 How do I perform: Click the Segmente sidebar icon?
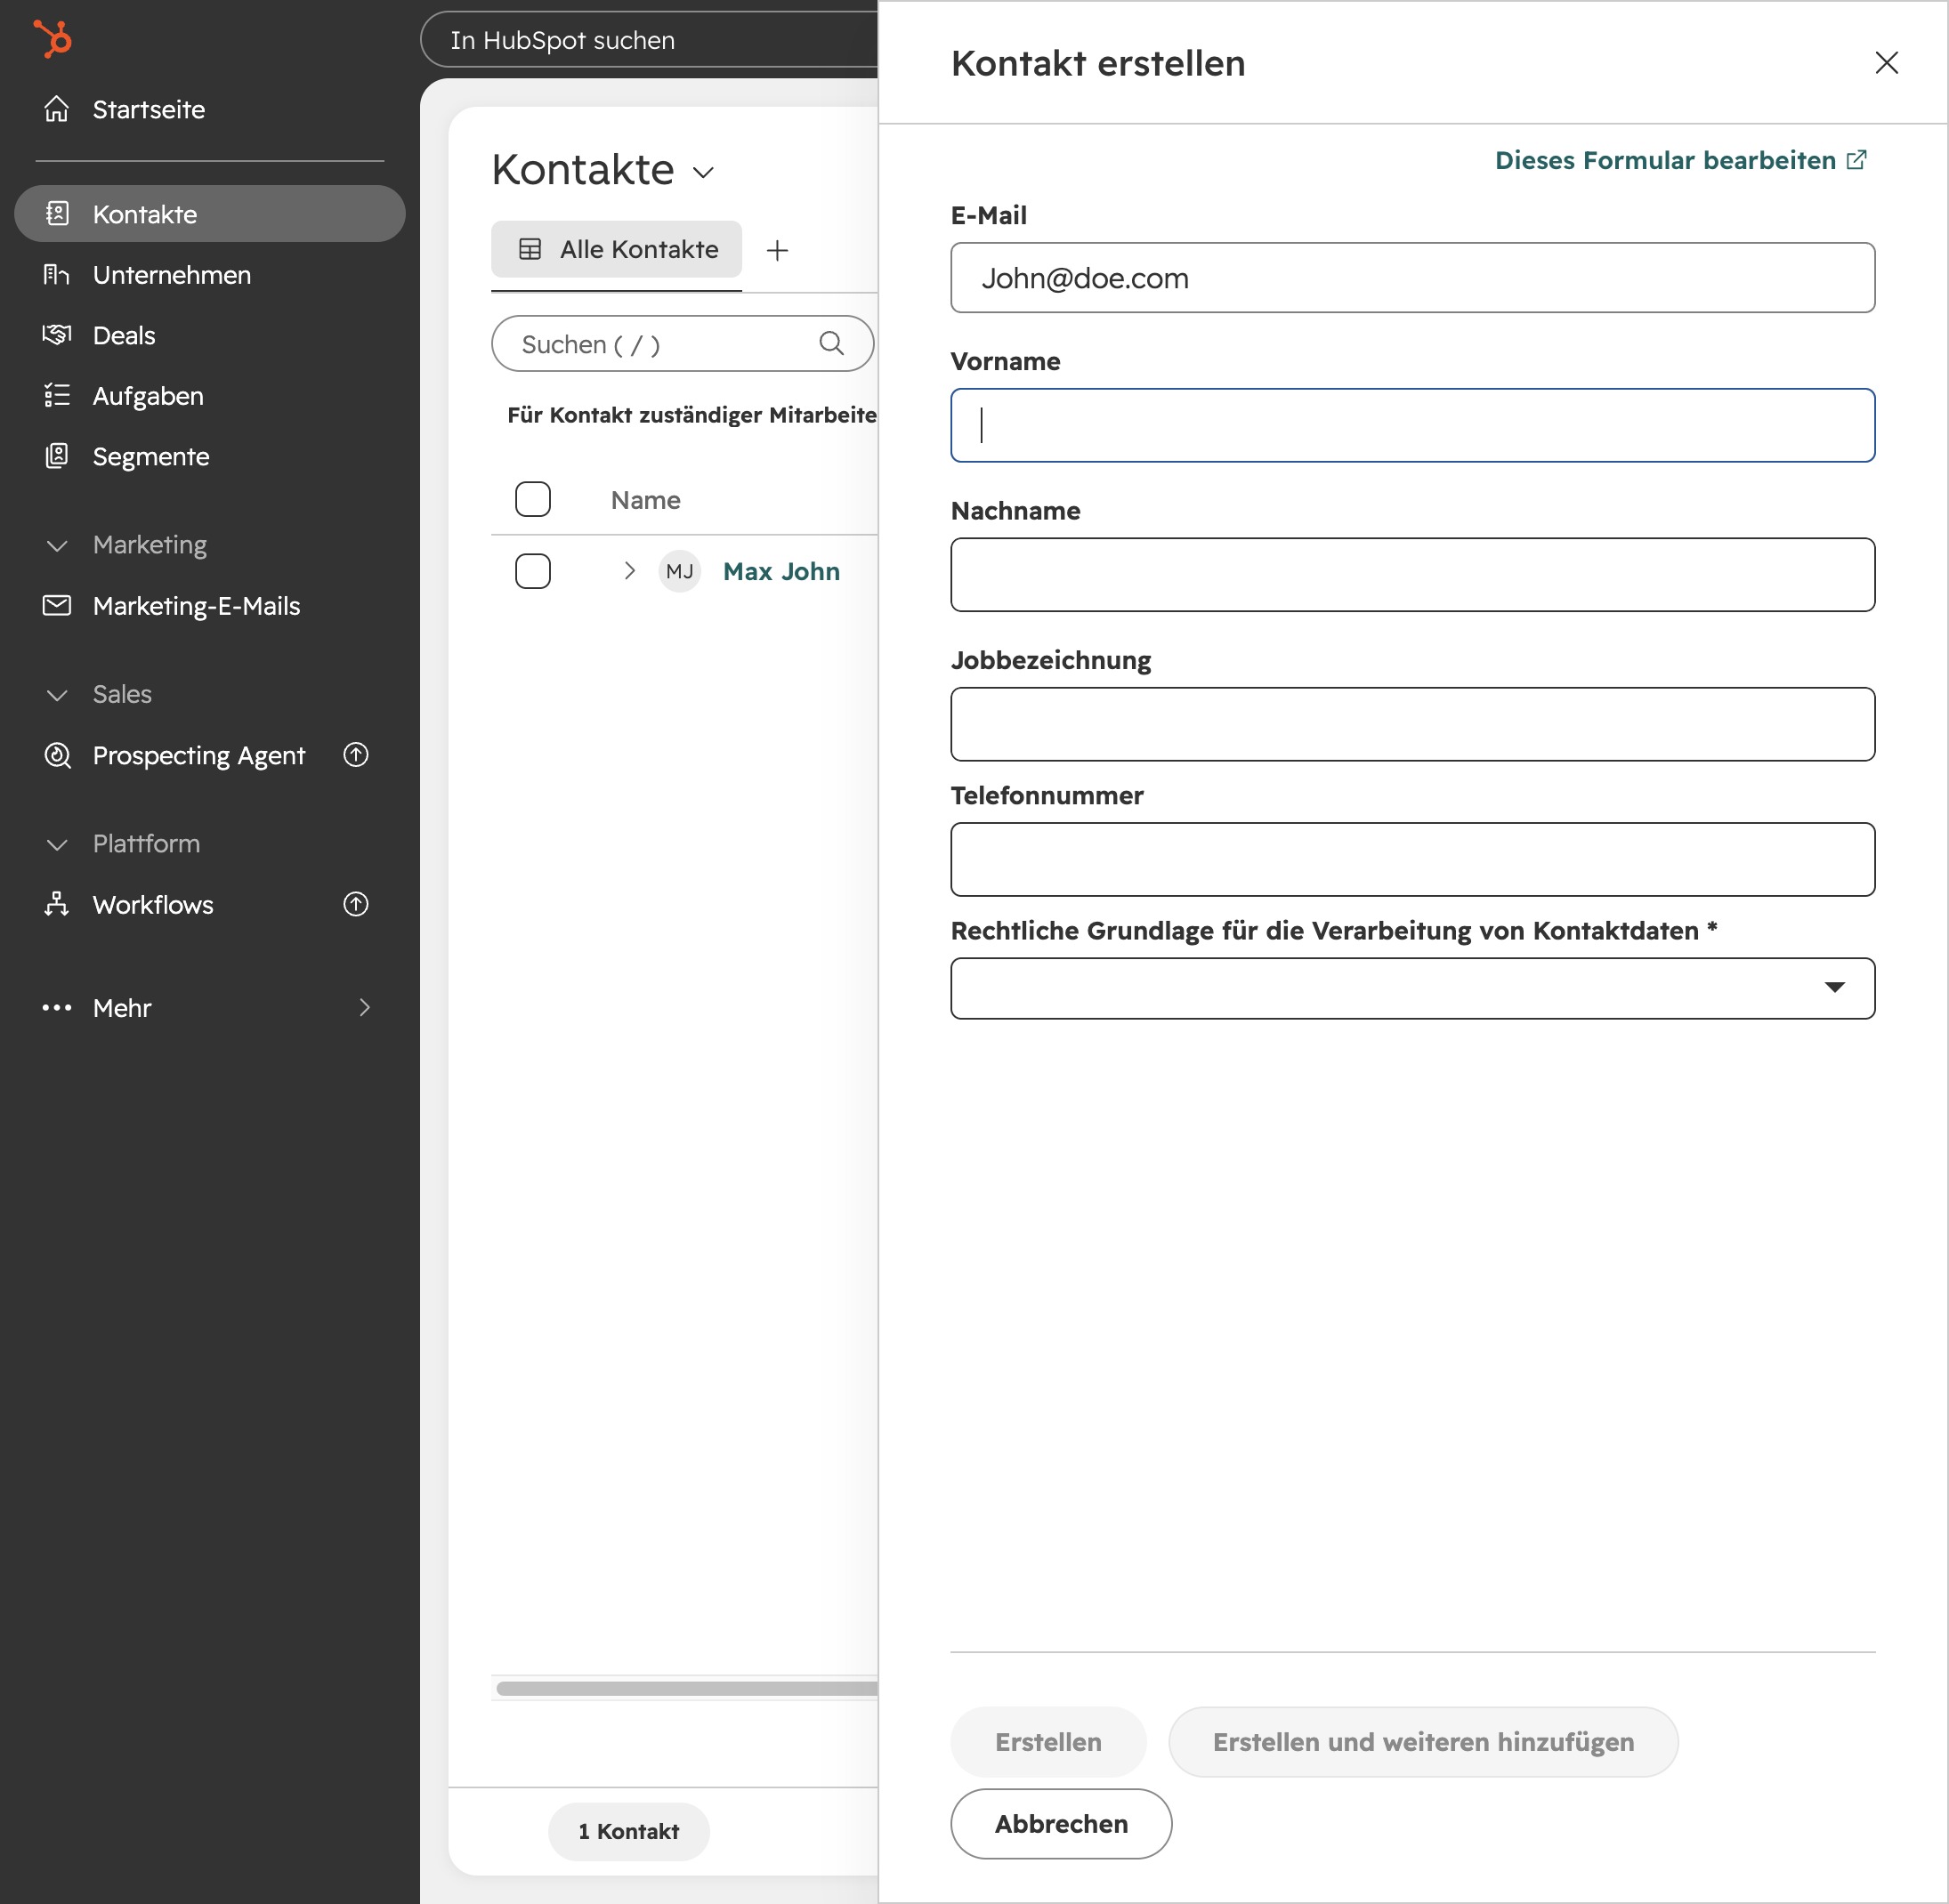[x=57, y=456]
